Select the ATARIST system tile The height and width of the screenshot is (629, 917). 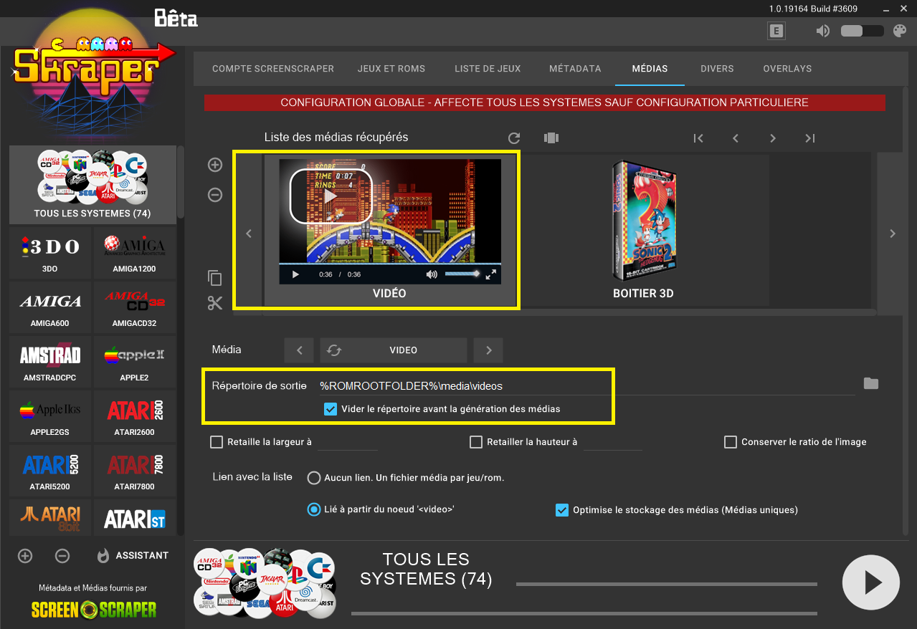pyautogui.click(x=134, y=517)
